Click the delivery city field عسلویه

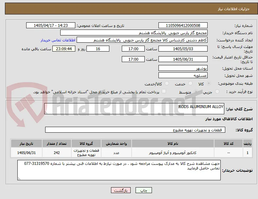[183, 76]
